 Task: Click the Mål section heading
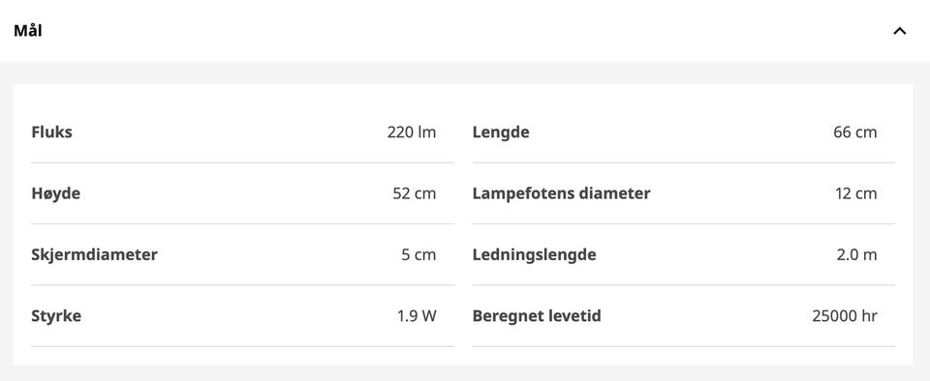(x=28, y=31)
